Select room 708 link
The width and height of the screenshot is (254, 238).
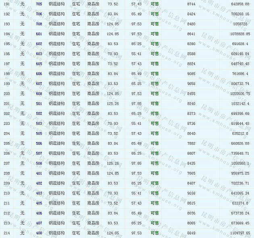click(39, 24)
